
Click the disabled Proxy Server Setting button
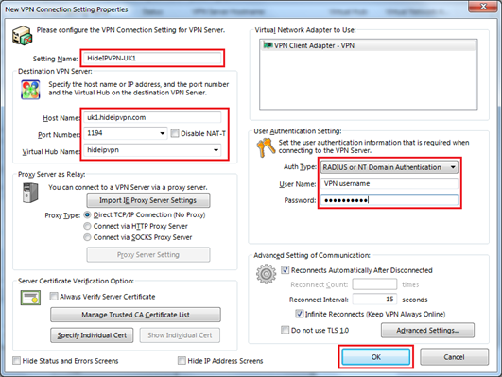(x=148, y=255)
